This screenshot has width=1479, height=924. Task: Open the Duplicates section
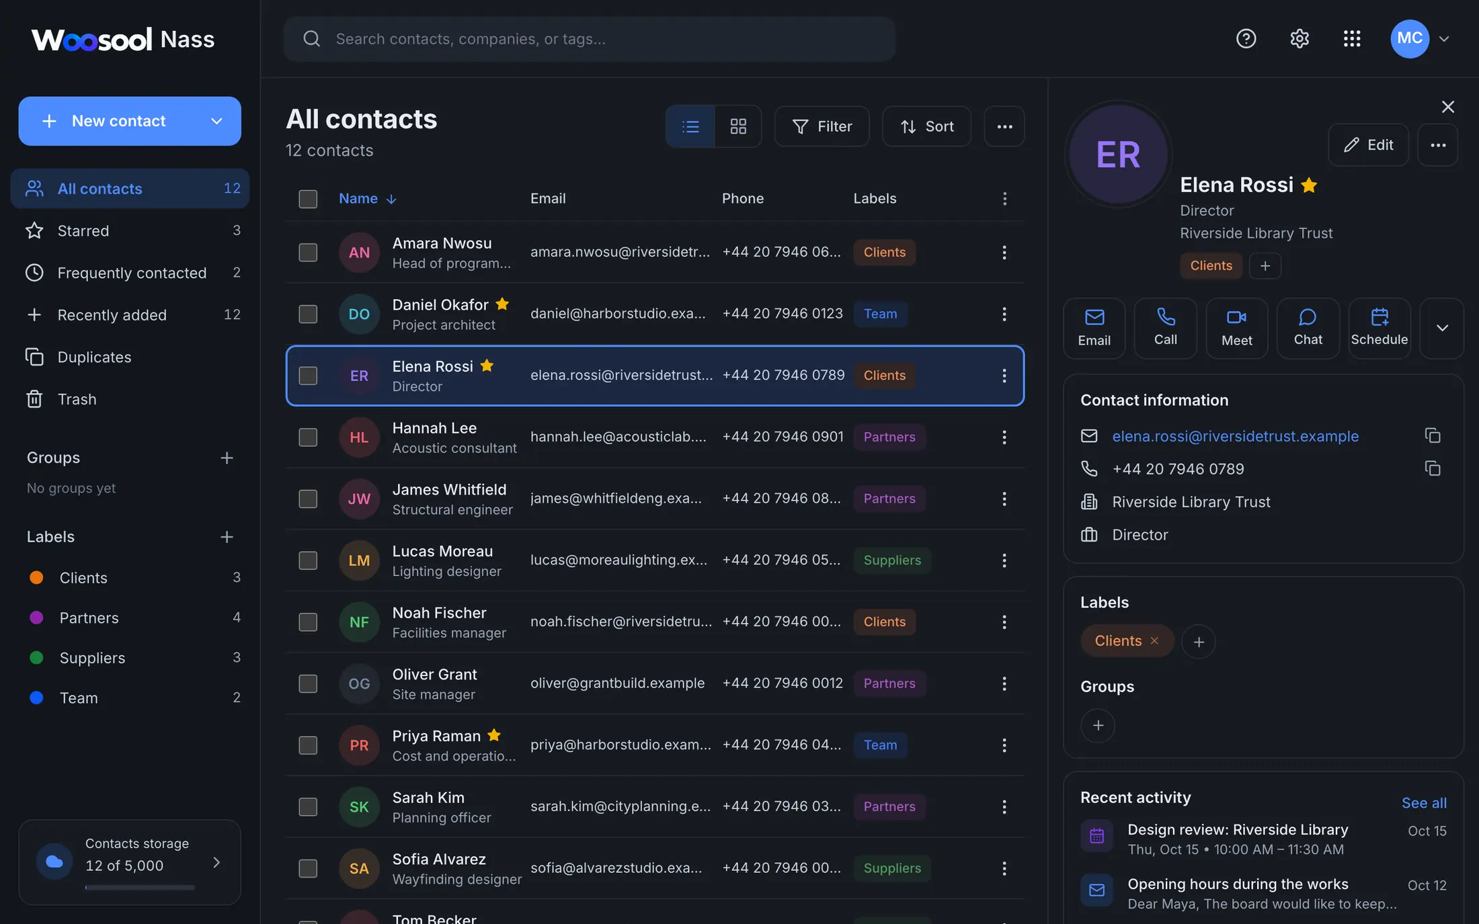click(x=130, y=357)
